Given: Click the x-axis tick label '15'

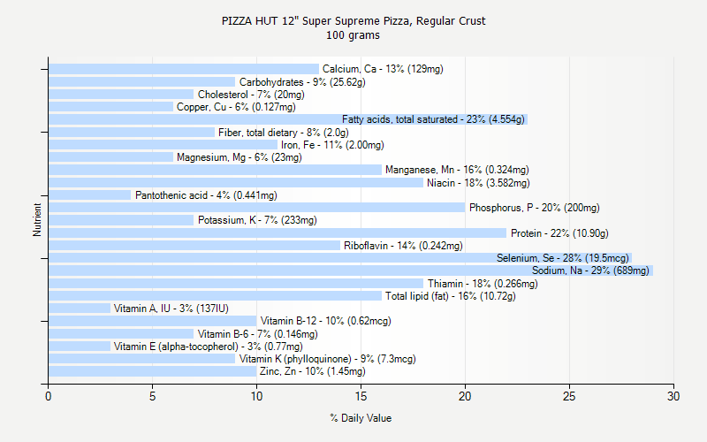Looking at the screenshot, I should coord(361,396).
